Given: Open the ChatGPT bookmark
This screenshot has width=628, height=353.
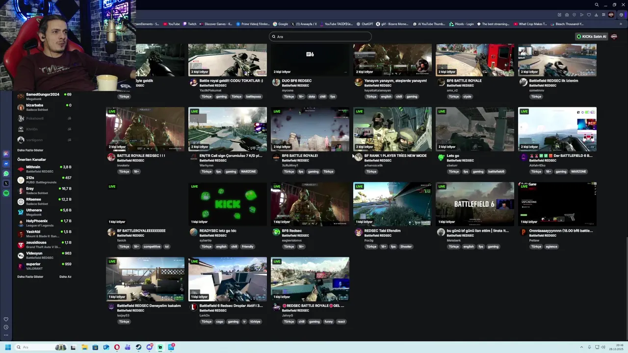Looking at the screenshot, I should 365,24.
